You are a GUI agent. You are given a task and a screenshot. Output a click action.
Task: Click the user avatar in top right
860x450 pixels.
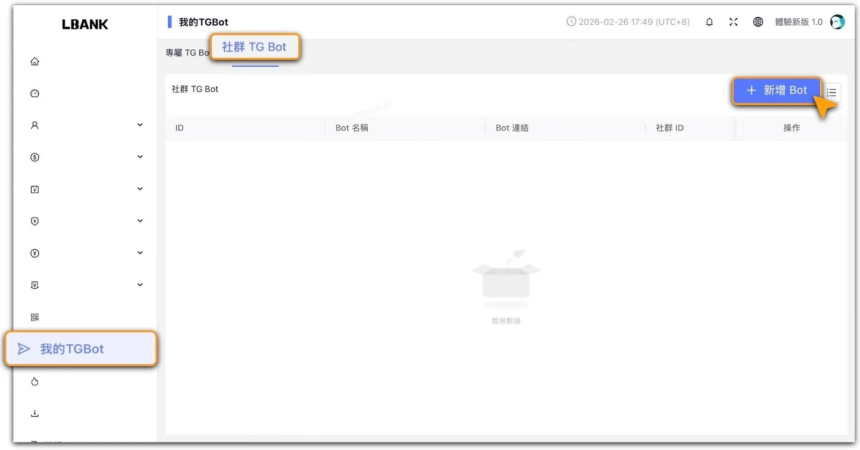click(837, 22)
